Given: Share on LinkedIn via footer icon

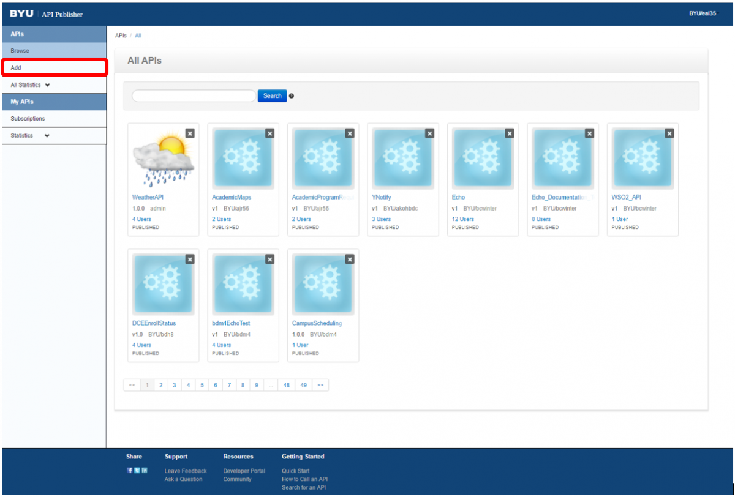Looking at the screenshot, I should (144, 470).
